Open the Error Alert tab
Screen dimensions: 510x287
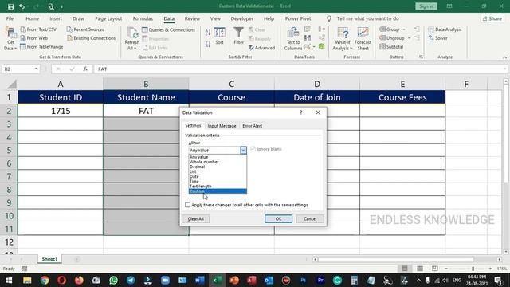252,126
